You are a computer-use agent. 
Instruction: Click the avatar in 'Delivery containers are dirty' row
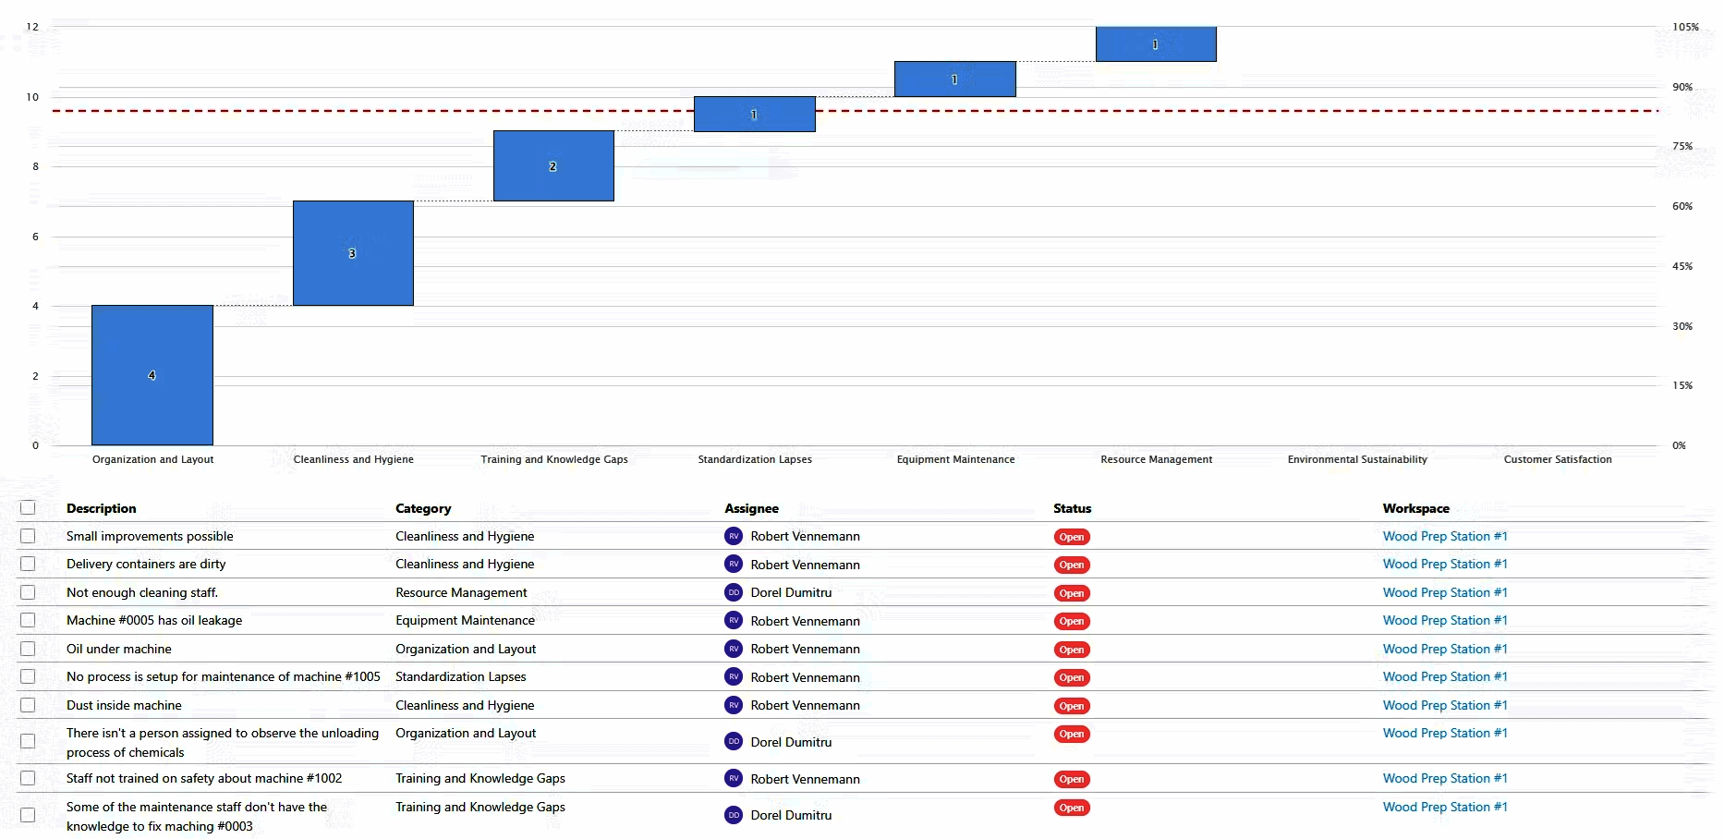coord(734,564)
